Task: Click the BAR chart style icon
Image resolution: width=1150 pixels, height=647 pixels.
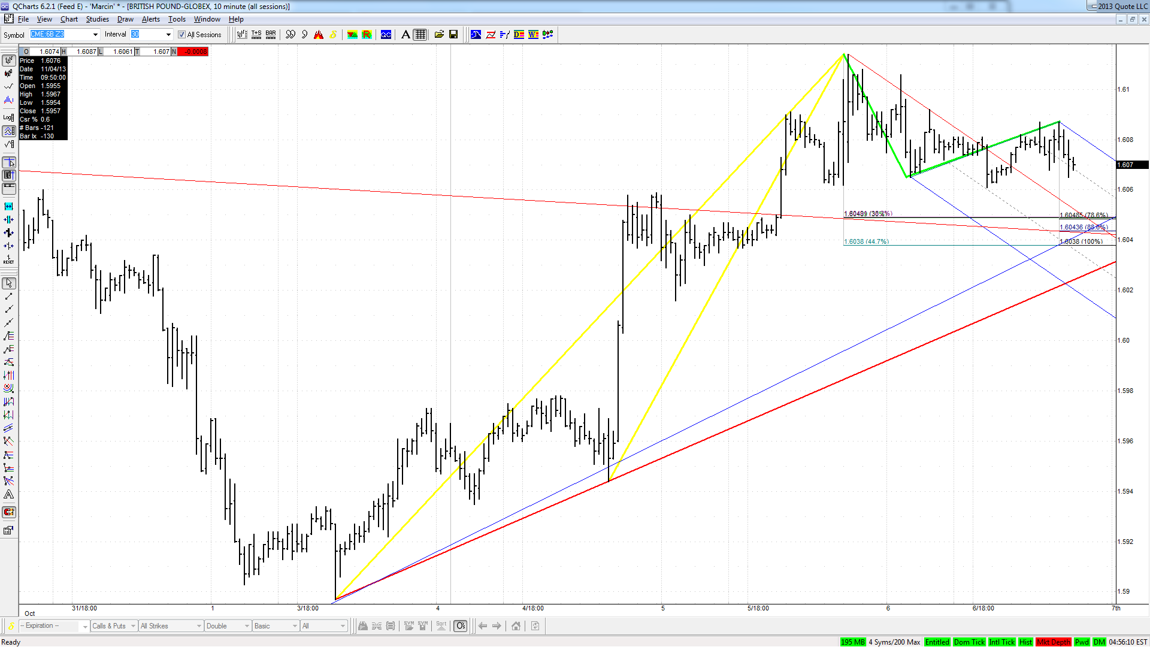Action: [x=271, y=35]
